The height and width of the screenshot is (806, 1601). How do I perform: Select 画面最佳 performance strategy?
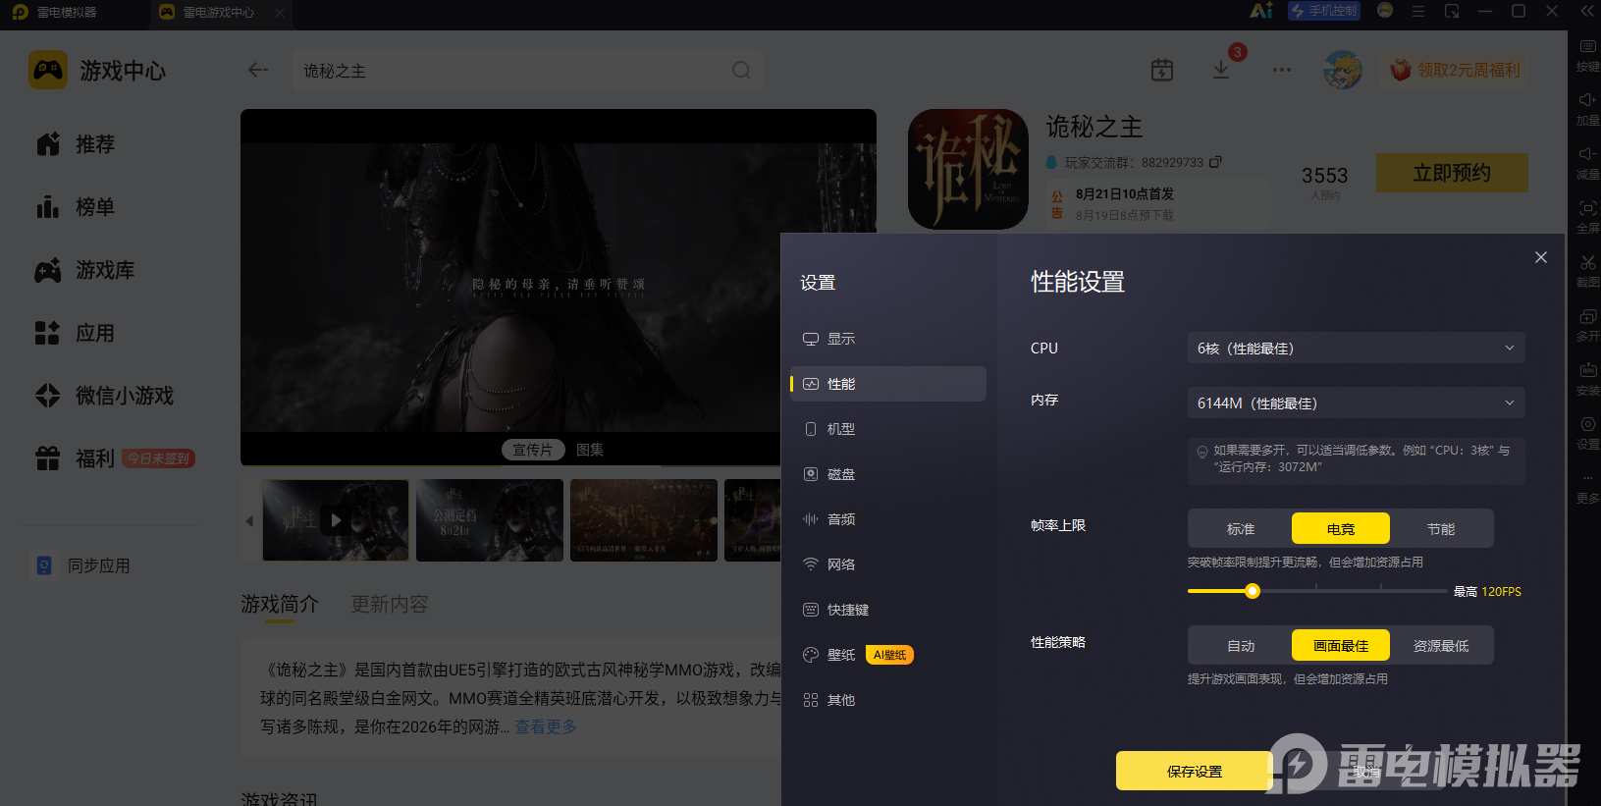click(1341, 646)
